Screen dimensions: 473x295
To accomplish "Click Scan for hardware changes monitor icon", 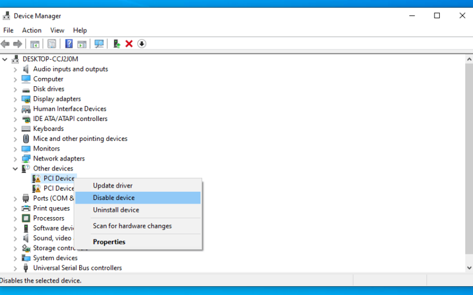I will (x=99, y=44).
